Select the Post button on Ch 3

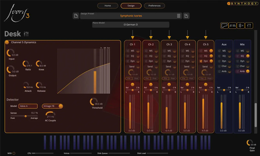(173, 78)
